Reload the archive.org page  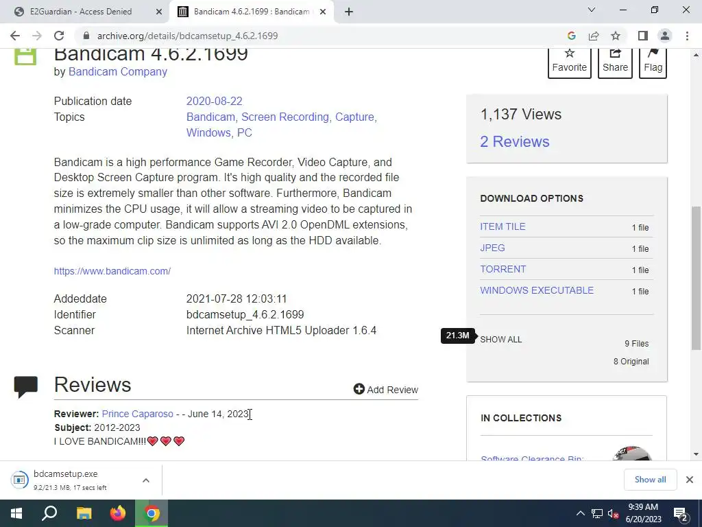(x=59, y=36)
